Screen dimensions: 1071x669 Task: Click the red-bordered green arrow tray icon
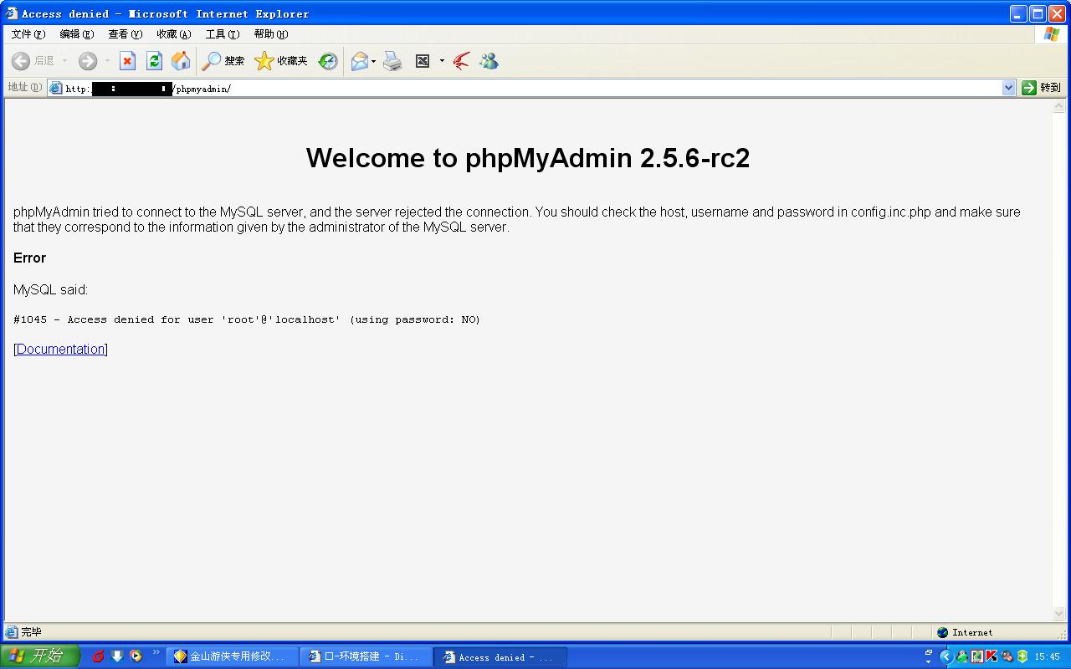tap(977, 656)
